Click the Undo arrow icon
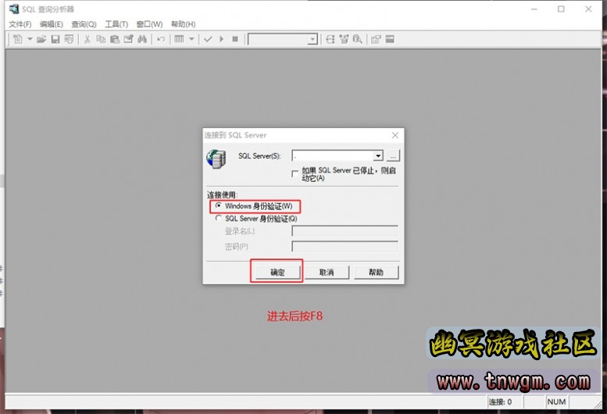 (161, 39)
